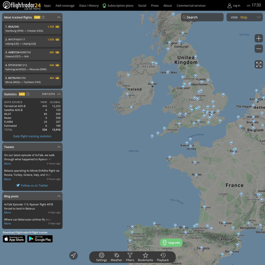Click Download on the App Store badge

tap(14, 239)
